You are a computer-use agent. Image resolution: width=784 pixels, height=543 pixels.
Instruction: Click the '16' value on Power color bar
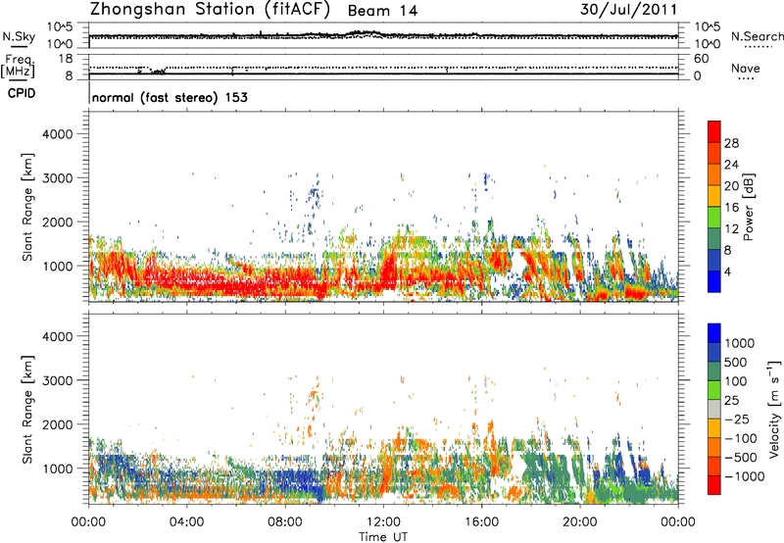[x=731, y=208]
